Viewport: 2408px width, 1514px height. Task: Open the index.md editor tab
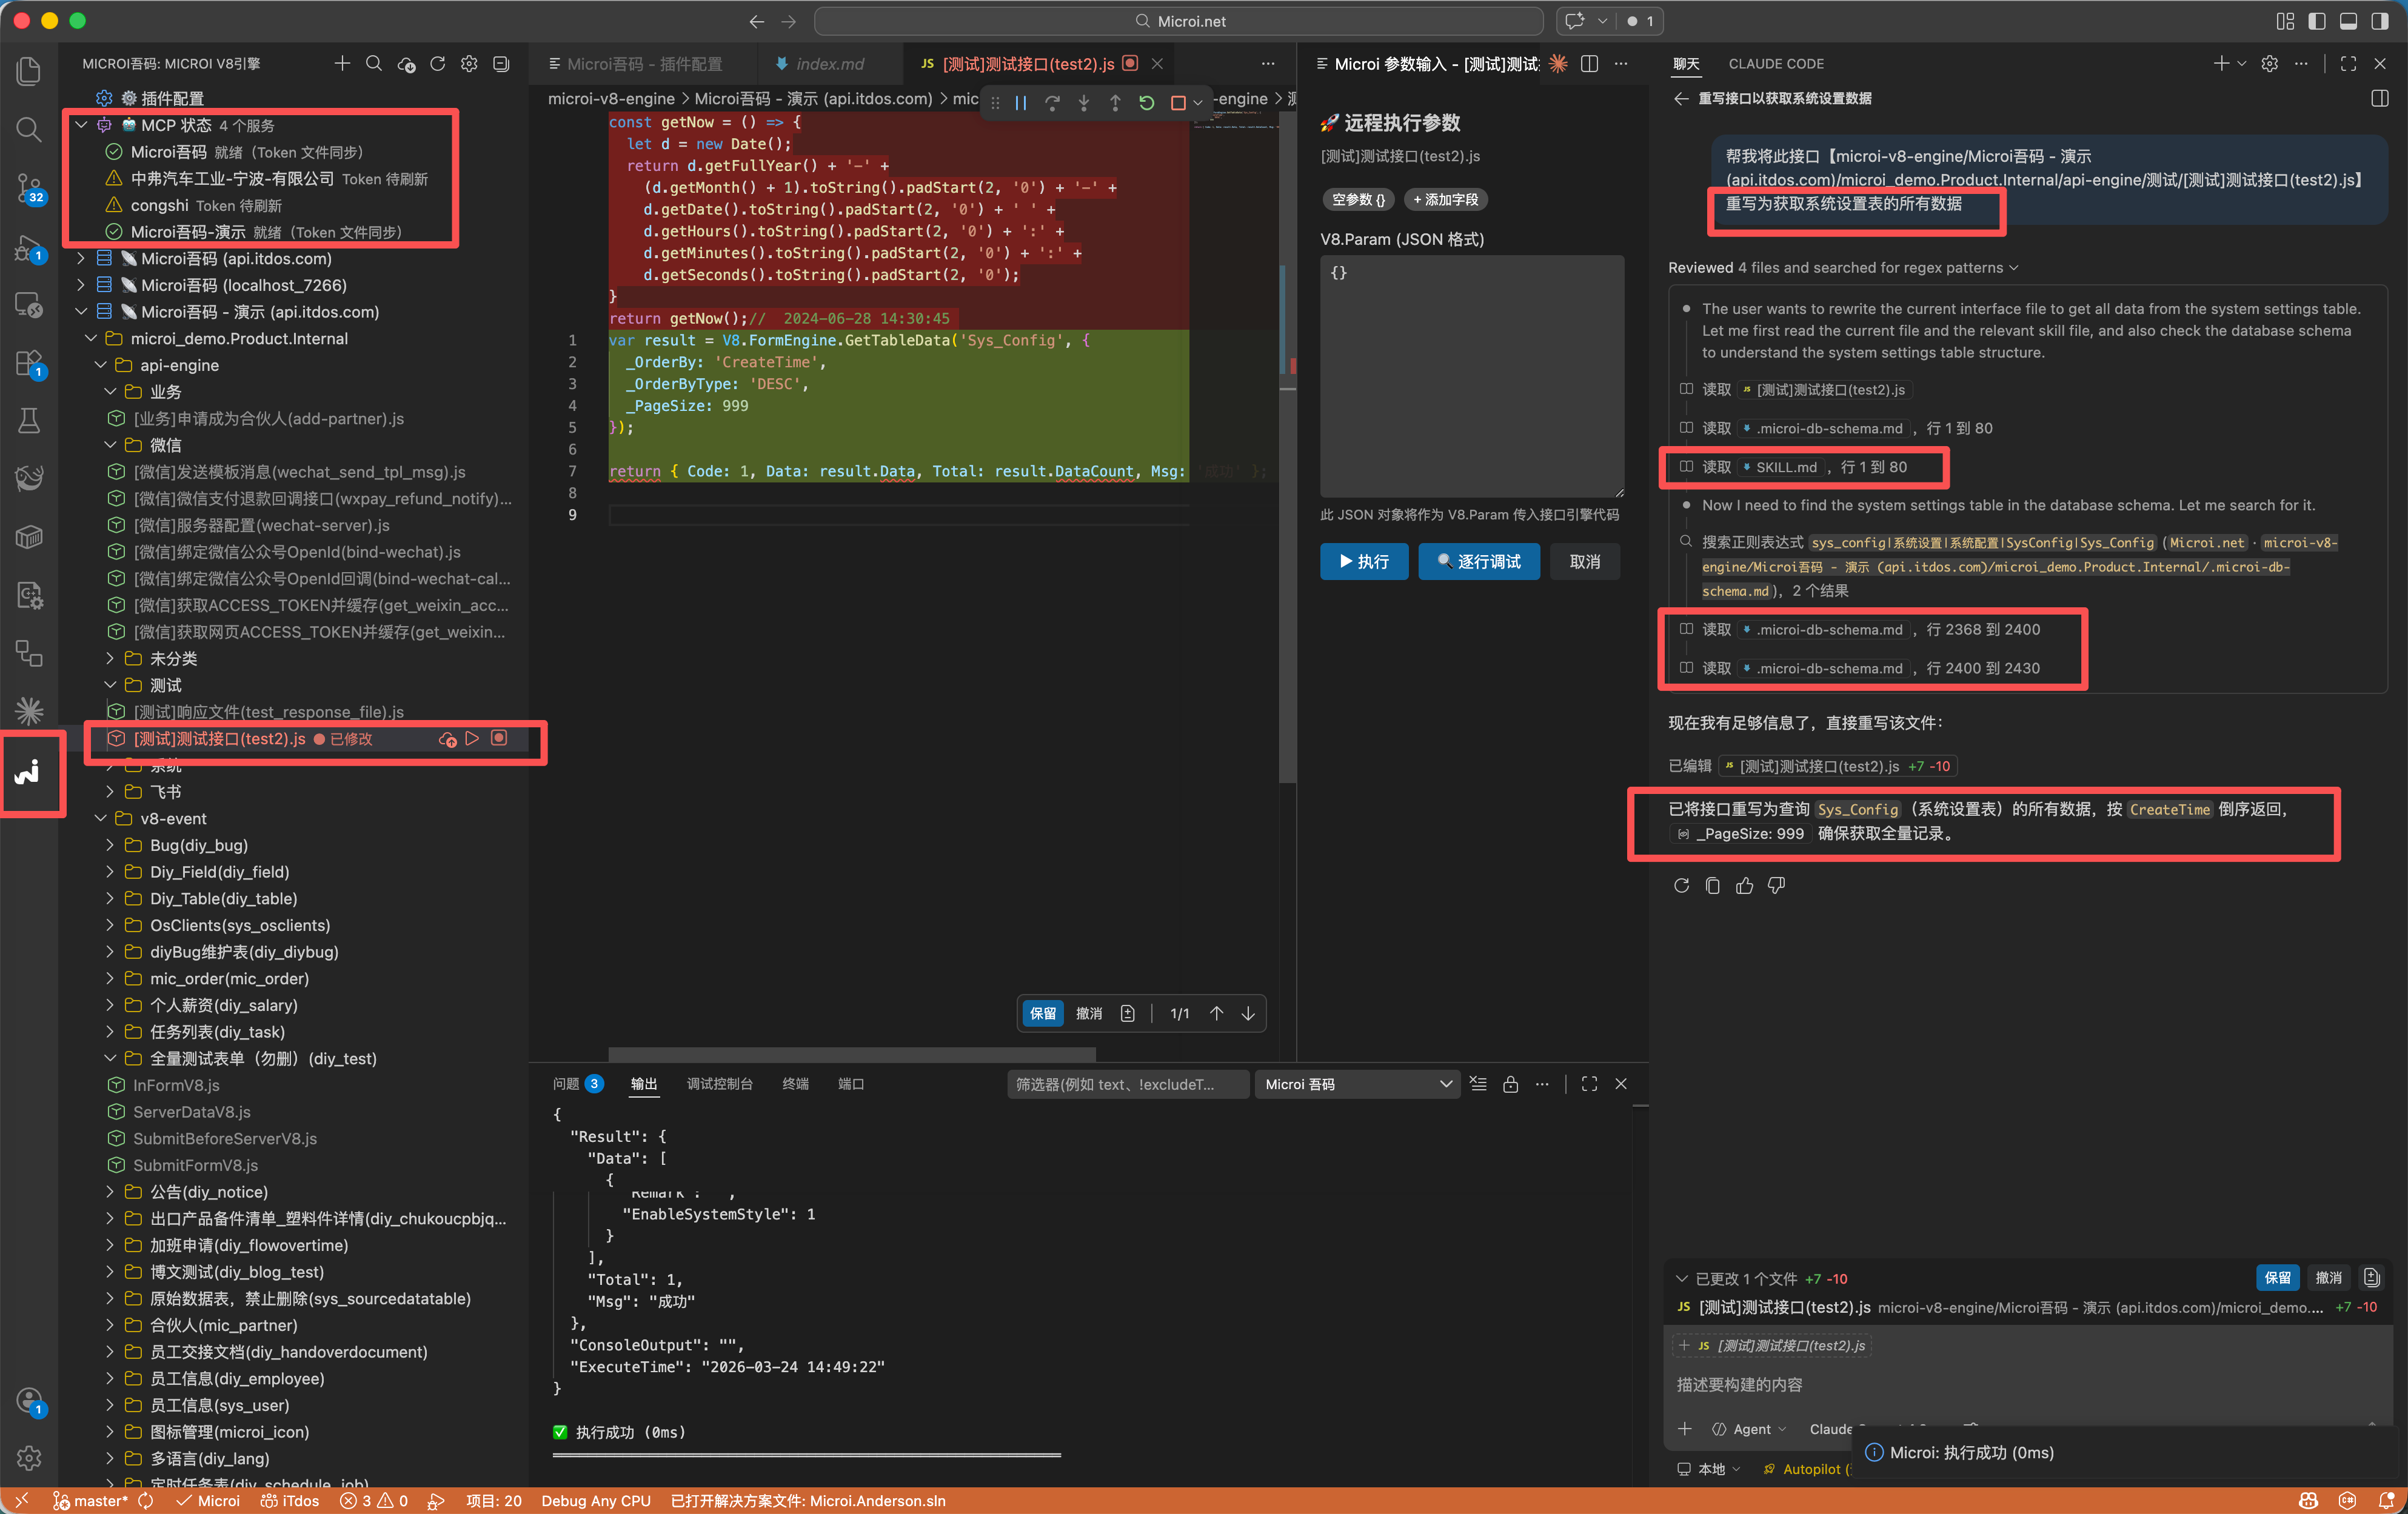coord(829,64)
